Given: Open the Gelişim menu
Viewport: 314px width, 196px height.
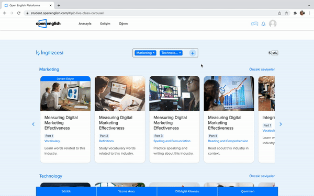Looking at the screenshot, I should coord(105,24).
